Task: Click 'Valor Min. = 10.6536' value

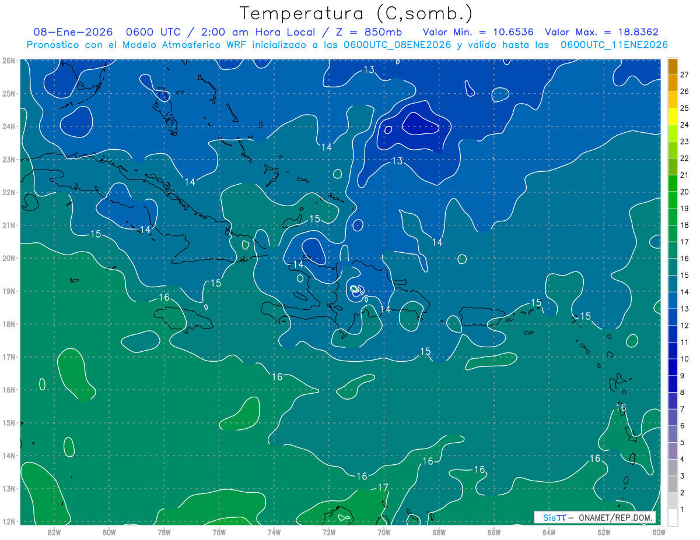Action: pyautogui.click(x=478, y=32)
